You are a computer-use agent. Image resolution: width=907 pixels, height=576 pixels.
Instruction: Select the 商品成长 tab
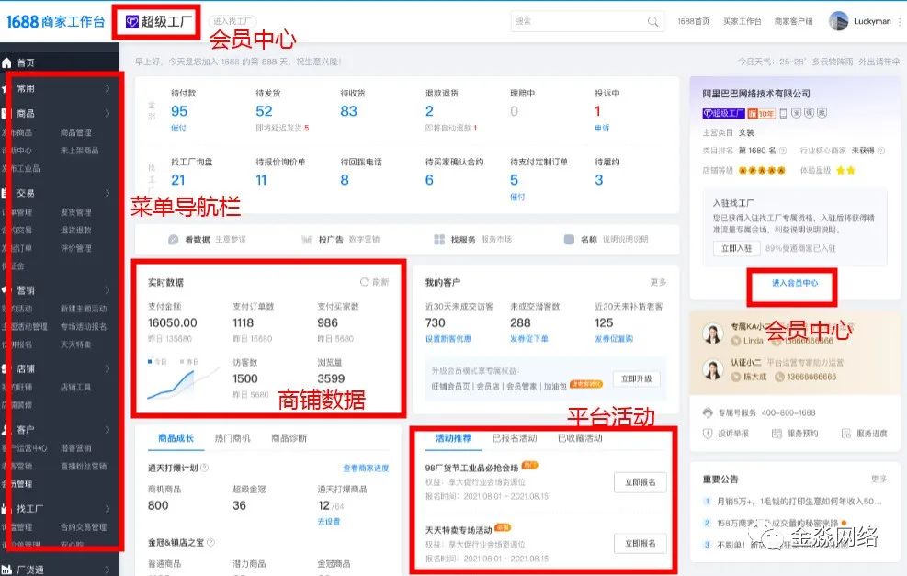(176, 438)
